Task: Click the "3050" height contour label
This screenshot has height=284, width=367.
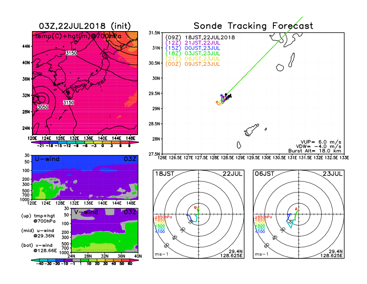Action: tap(43, 107)
